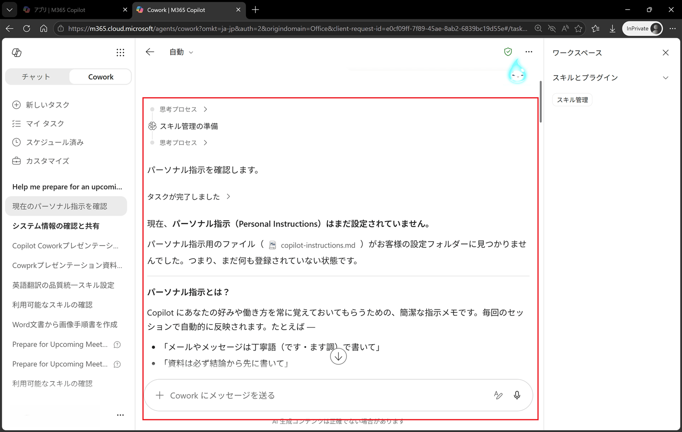Expand 思考プロセス below スキル管理の準備

pos(183,142)
